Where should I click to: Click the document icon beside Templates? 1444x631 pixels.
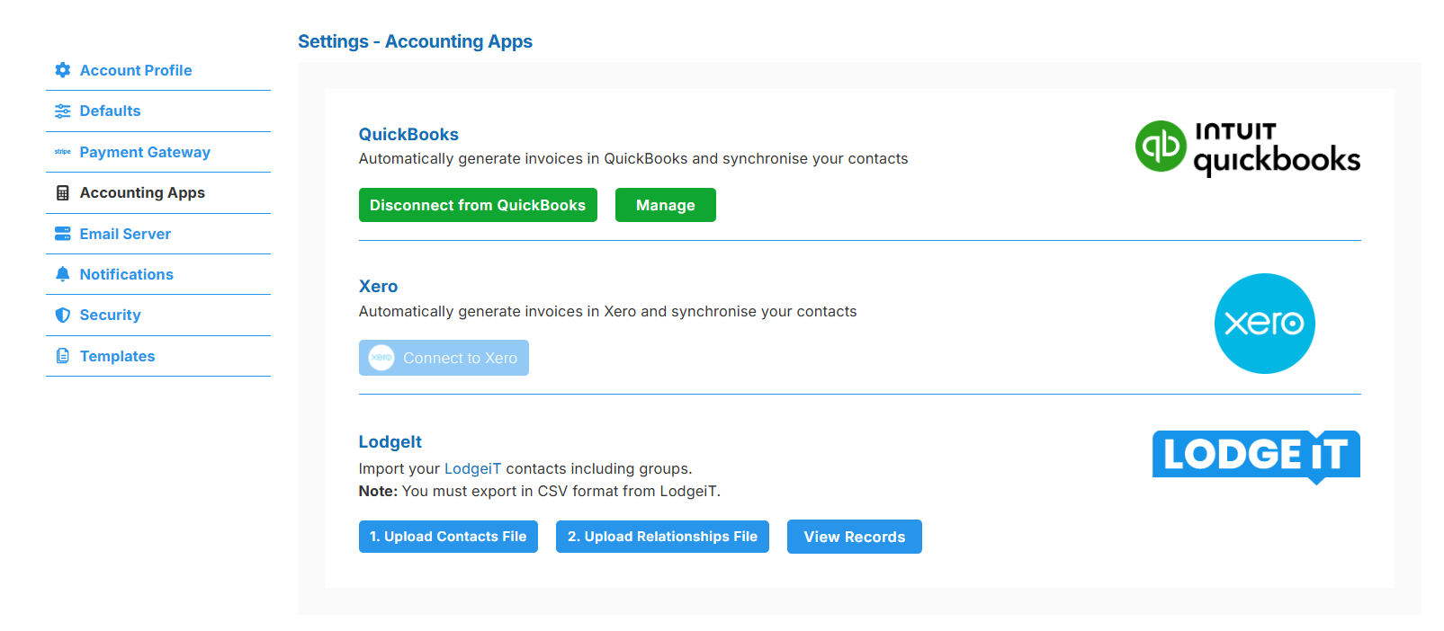point(62,356)
